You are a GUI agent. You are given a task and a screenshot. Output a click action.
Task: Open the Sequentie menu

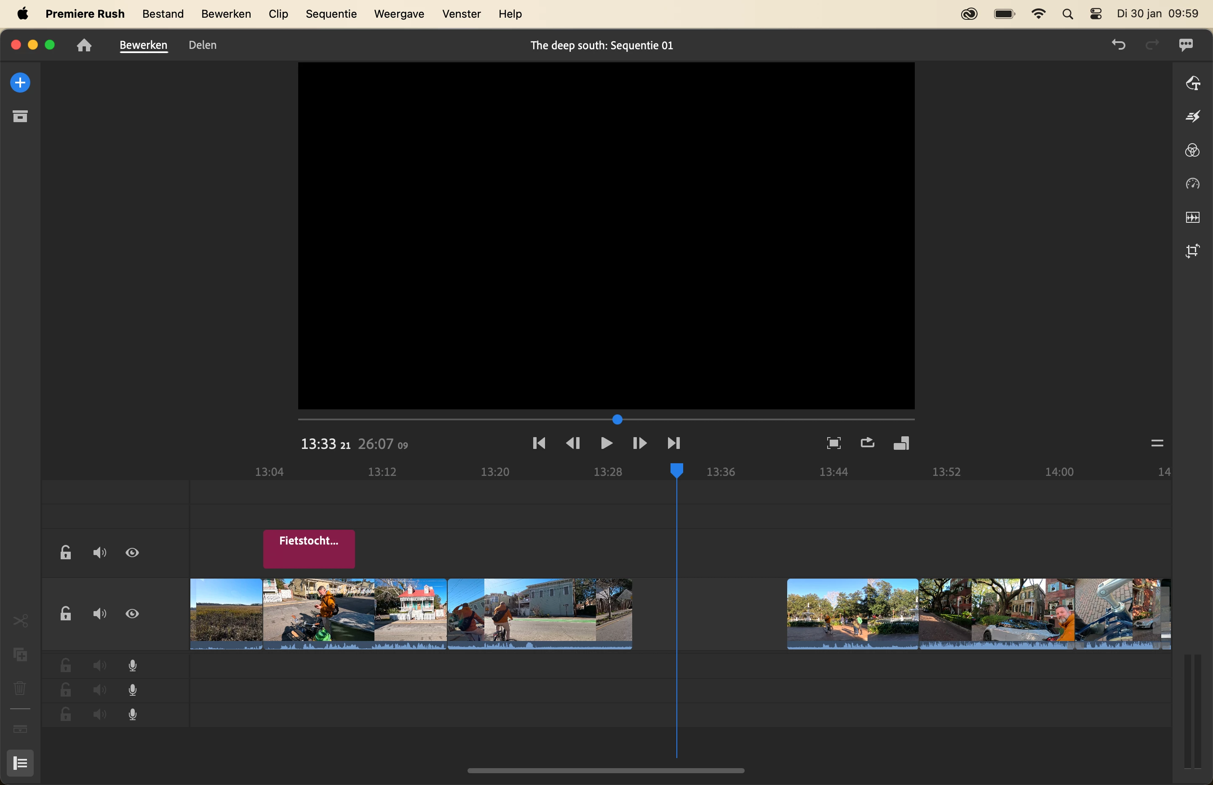click(x=331, y=14)
